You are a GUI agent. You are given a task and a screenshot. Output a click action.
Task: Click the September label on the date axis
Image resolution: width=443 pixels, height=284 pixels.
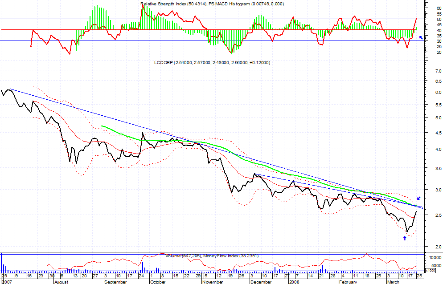(x=115, y=282)
